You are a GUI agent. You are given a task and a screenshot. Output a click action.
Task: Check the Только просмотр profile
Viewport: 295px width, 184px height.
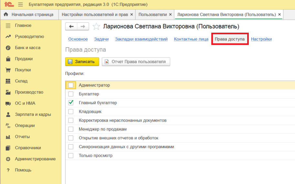pos(71,156)
